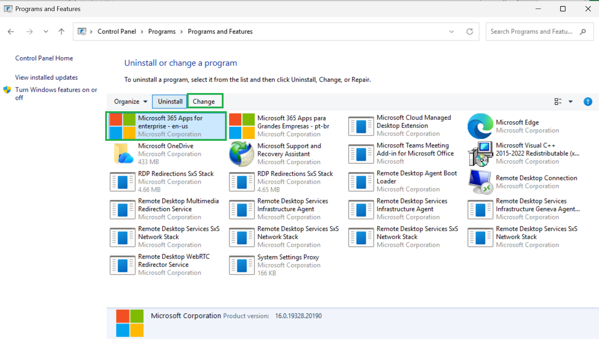
Task: Click the Microsoft OneDrive cloud icon
Action: coord(123,154)
